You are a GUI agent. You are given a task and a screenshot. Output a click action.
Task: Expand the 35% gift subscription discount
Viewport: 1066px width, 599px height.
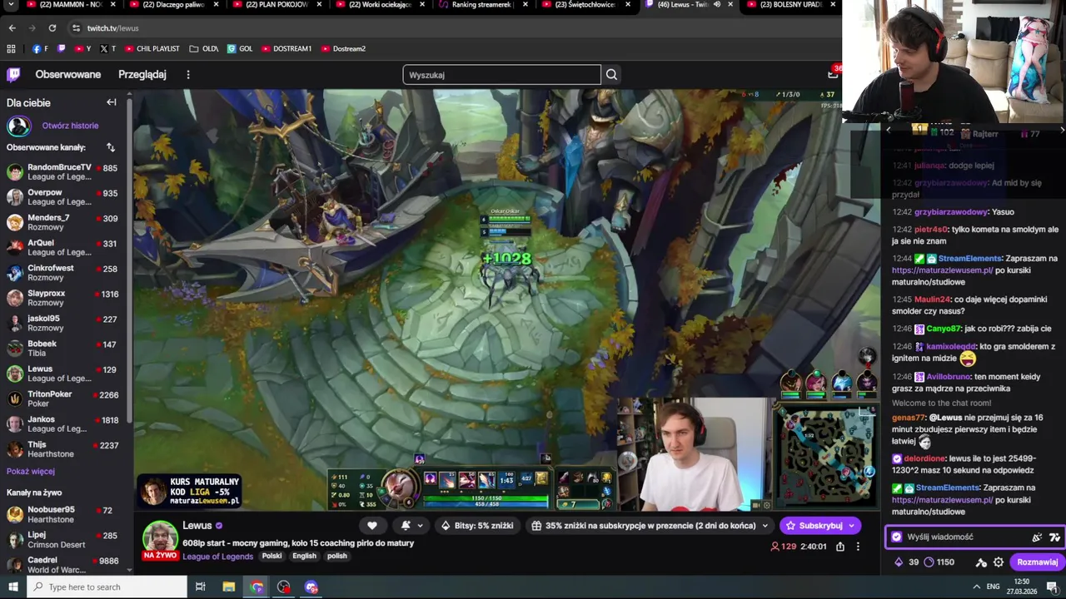[x=650, y=526]
